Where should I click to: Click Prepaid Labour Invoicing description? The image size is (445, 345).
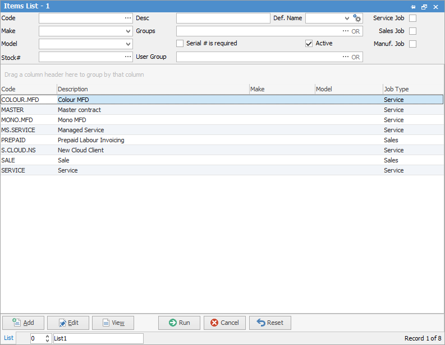(x=91, y=140)
